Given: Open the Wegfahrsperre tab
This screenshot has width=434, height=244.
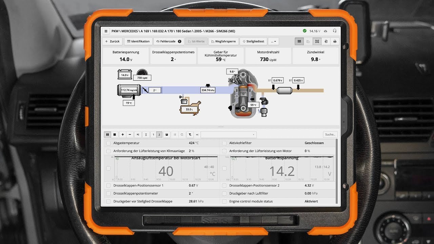Looking at the screenshot, I should tap(223, 41).
